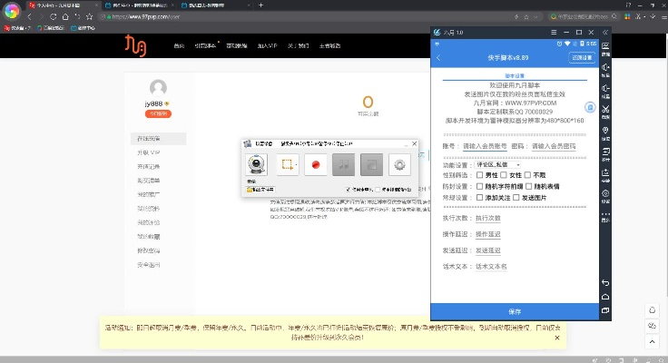Click the browser profile avatar icon
Viewport: 668px width, 363px height.
[12, 12]
